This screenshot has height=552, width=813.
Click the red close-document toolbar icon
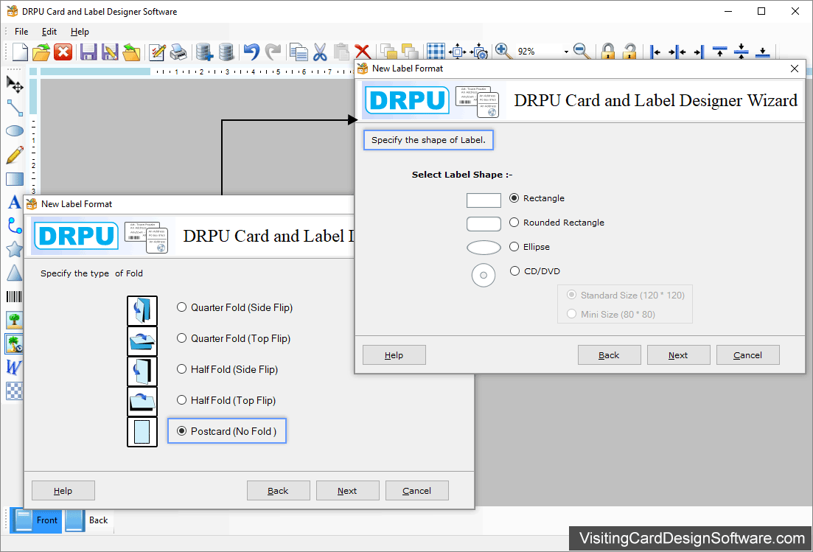point(63,52)
